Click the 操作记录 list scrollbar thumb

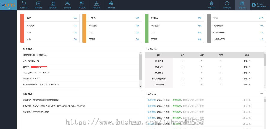click(x=265, y=100)
